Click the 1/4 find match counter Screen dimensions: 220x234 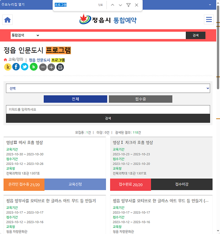(x=100, y=5)
